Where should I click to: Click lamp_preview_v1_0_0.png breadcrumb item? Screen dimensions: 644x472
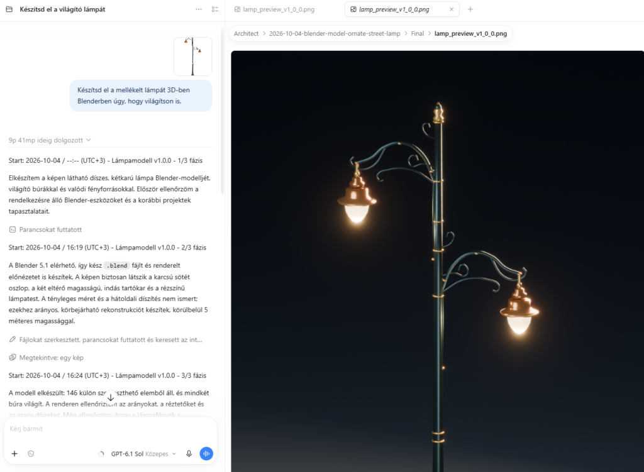click(470, 34)
